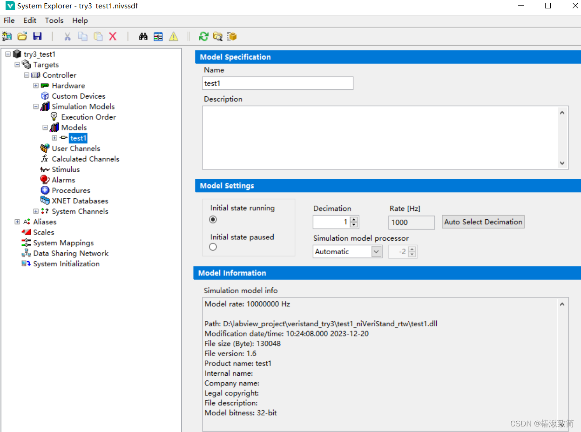Click the Auto Select Decimation button
Viewport: 581px width, 432px height.
483,222
